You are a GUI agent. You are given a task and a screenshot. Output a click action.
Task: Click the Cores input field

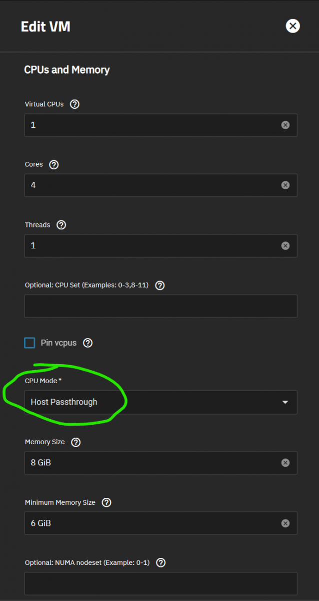160,185
